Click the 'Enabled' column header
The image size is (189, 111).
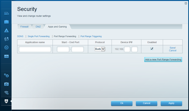click(152, 42)
